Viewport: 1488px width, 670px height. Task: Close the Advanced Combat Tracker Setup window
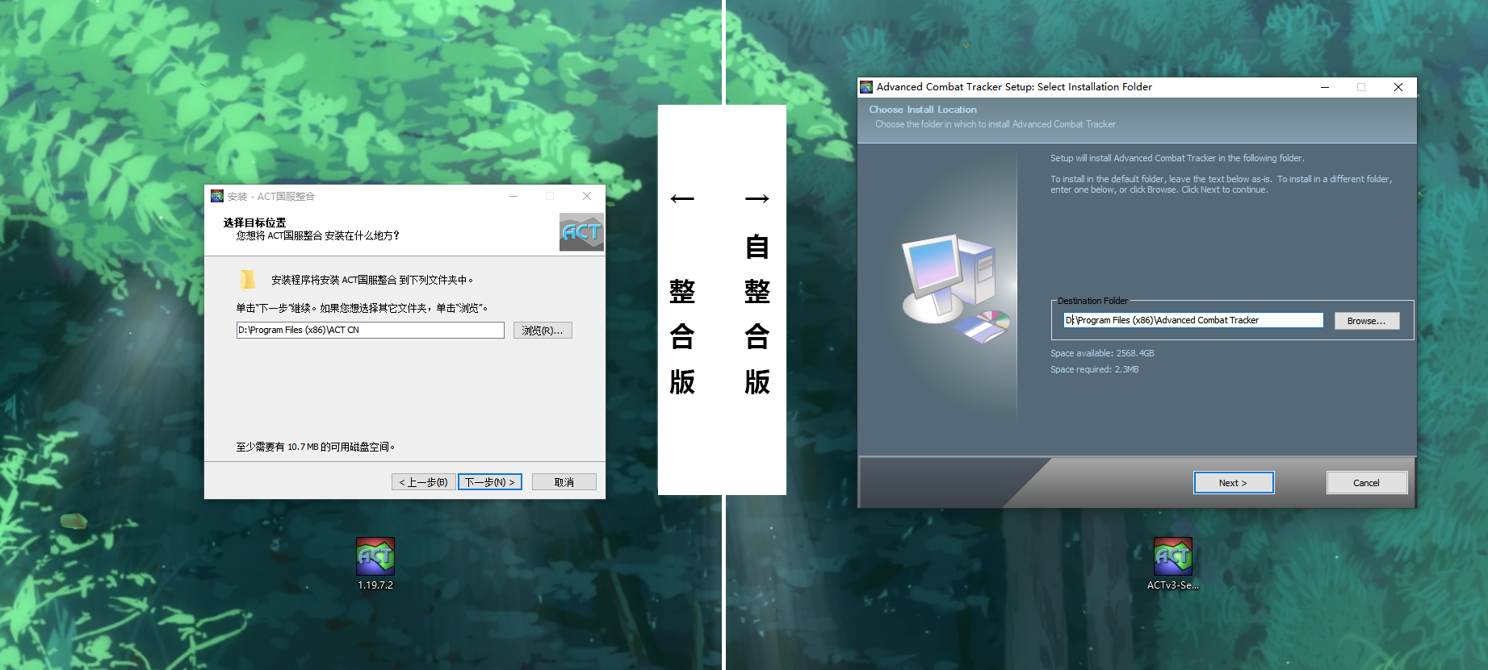coord(1398,87)
